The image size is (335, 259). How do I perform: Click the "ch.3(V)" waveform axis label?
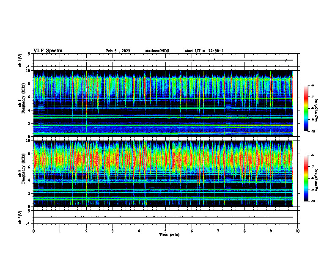[20, 217]
